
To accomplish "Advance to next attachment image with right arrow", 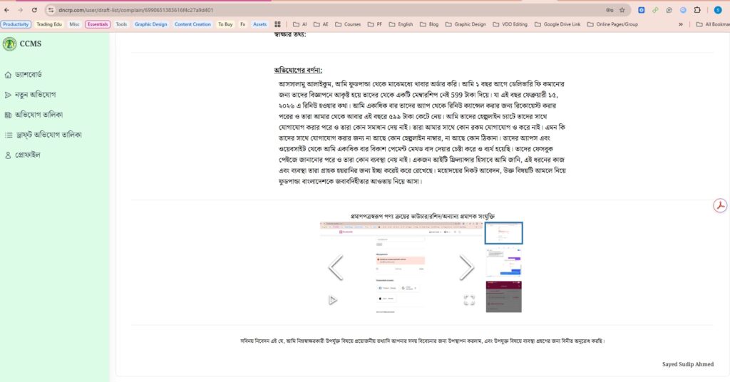I will point(466,267).
